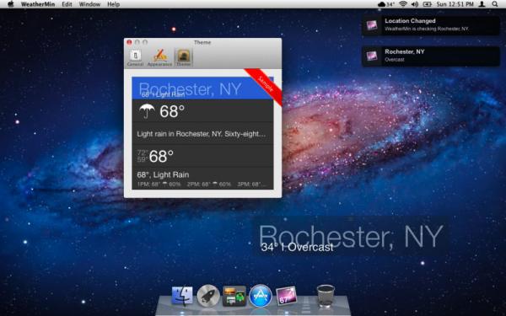
Task: Open the App Store dock icon
Action: pos(261,296)
